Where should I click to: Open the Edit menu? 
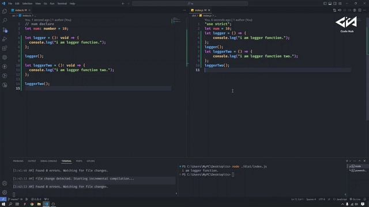[17, 3]
